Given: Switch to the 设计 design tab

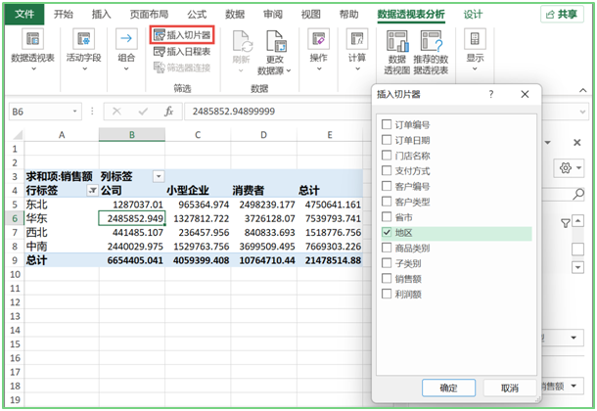Looking at the screenshot, I should pos(473,15).
